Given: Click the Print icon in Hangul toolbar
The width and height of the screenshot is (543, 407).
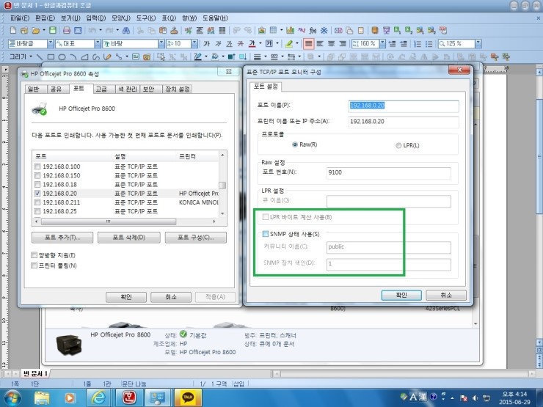Looking at the screenshot, I should (x=67, y=31).
